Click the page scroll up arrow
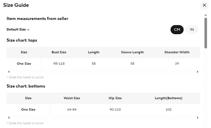 (206, 15)
